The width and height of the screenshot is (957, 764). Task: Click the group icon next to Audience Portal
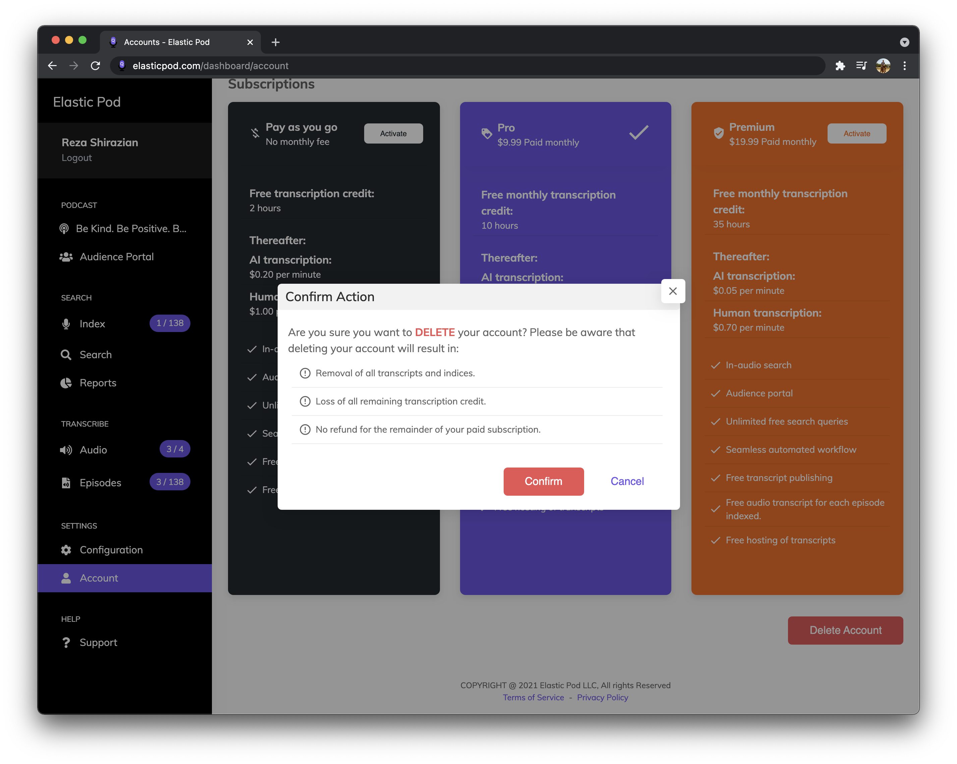66,257
